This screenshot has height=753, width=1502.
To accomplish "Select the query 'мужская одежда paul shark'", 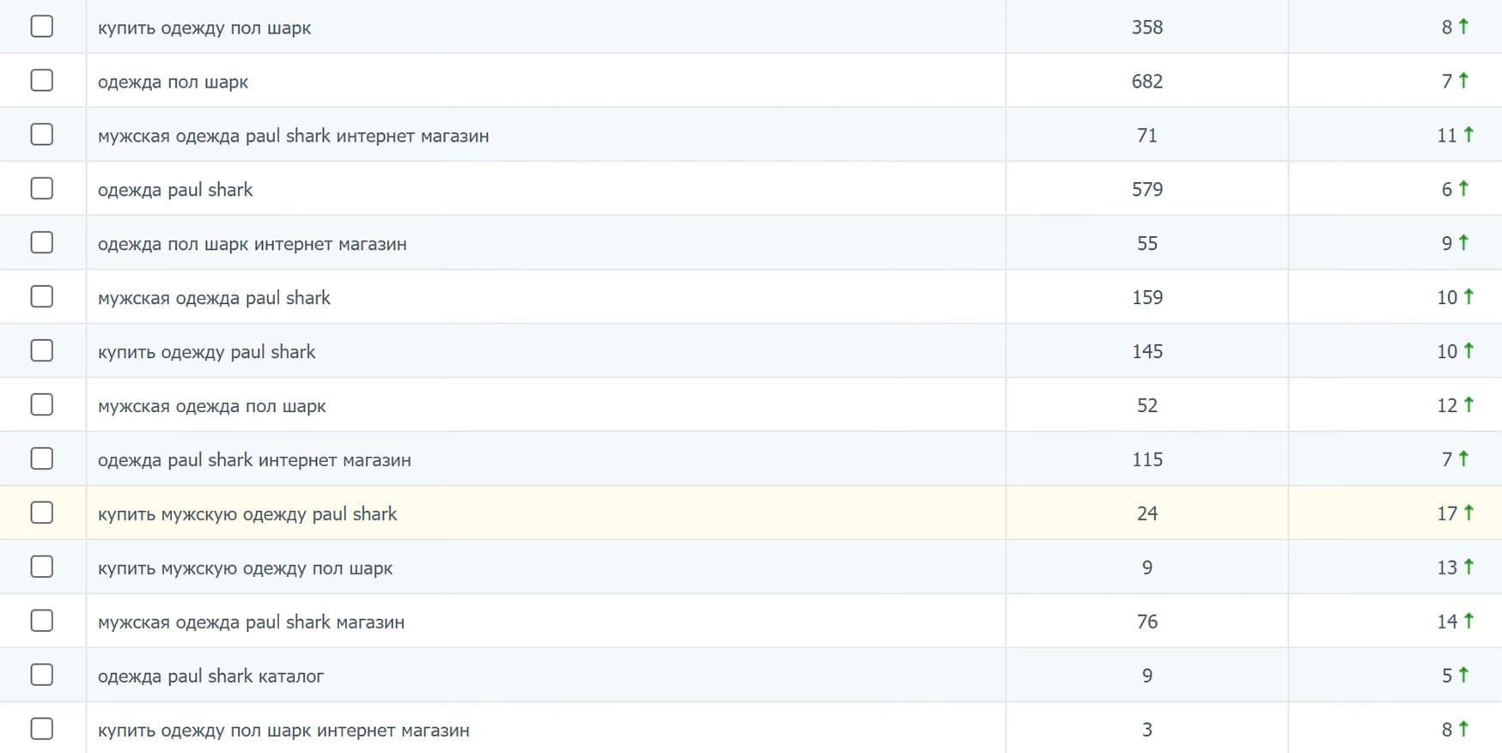I will pos(214,298).
